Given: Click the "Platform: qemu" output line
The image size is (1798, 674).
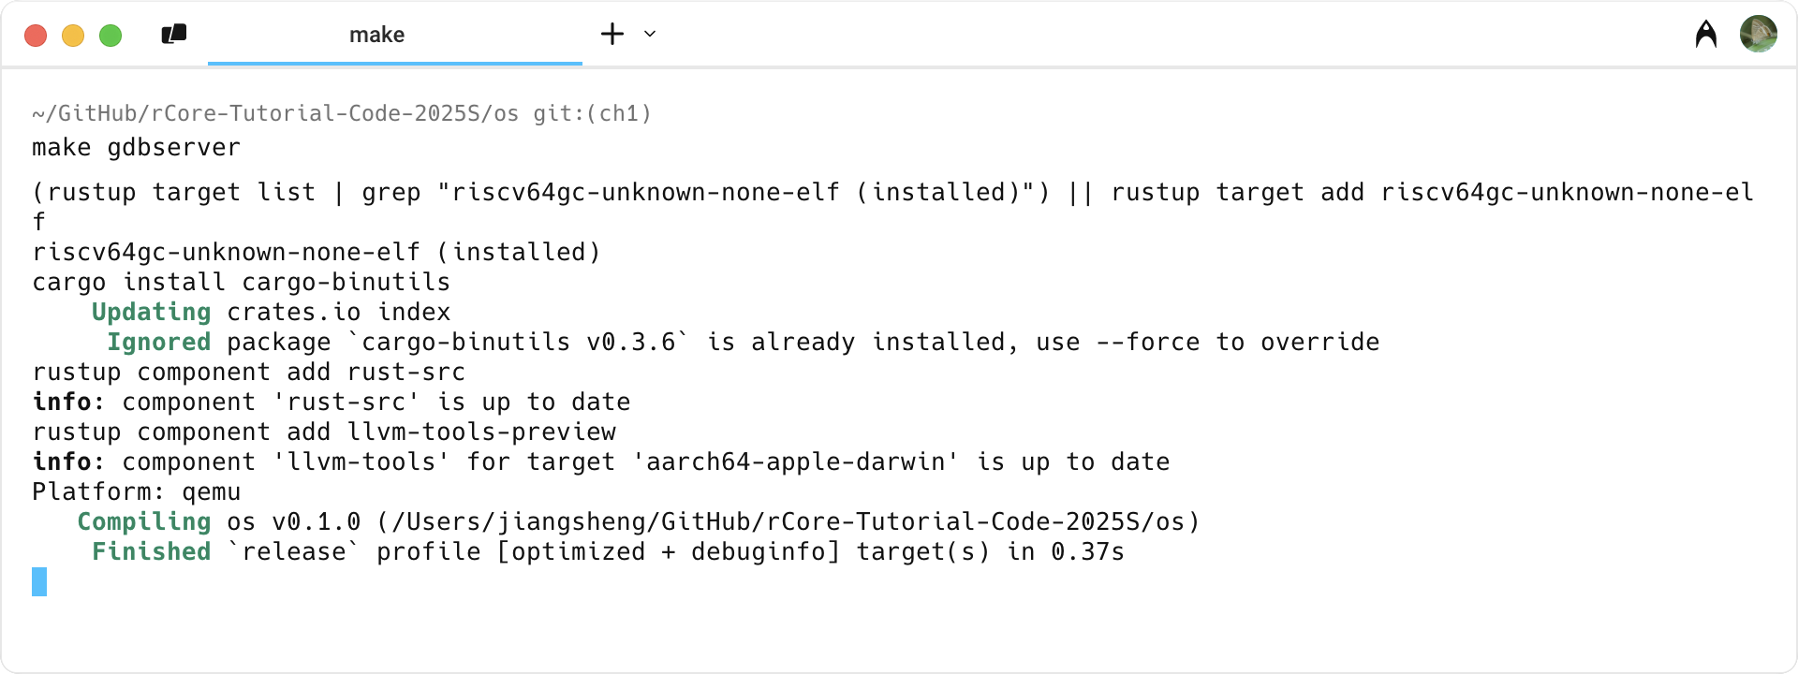Looking at the screenshot, I should point(136,491).
